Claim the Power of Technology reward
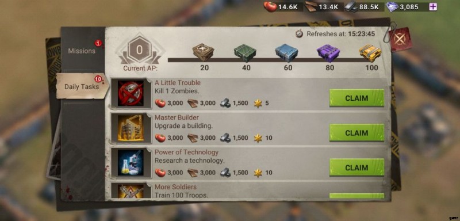Image resolution: width=460 pixels, height=221 pixels. [356, 167]
